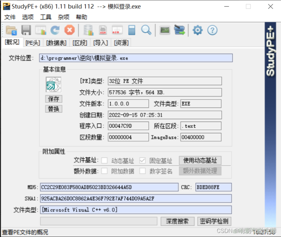Run the 密码学检测 cryptography detection
Image resolution: width=281 pixels, height=237 pixels.
(x=214, y=221)
